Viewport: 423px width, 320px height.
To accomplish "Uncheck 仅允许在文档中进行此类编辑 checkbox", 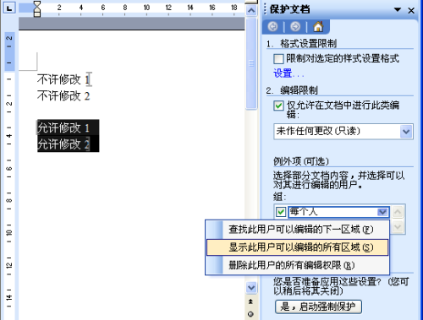I will click(x=278, y=106).
